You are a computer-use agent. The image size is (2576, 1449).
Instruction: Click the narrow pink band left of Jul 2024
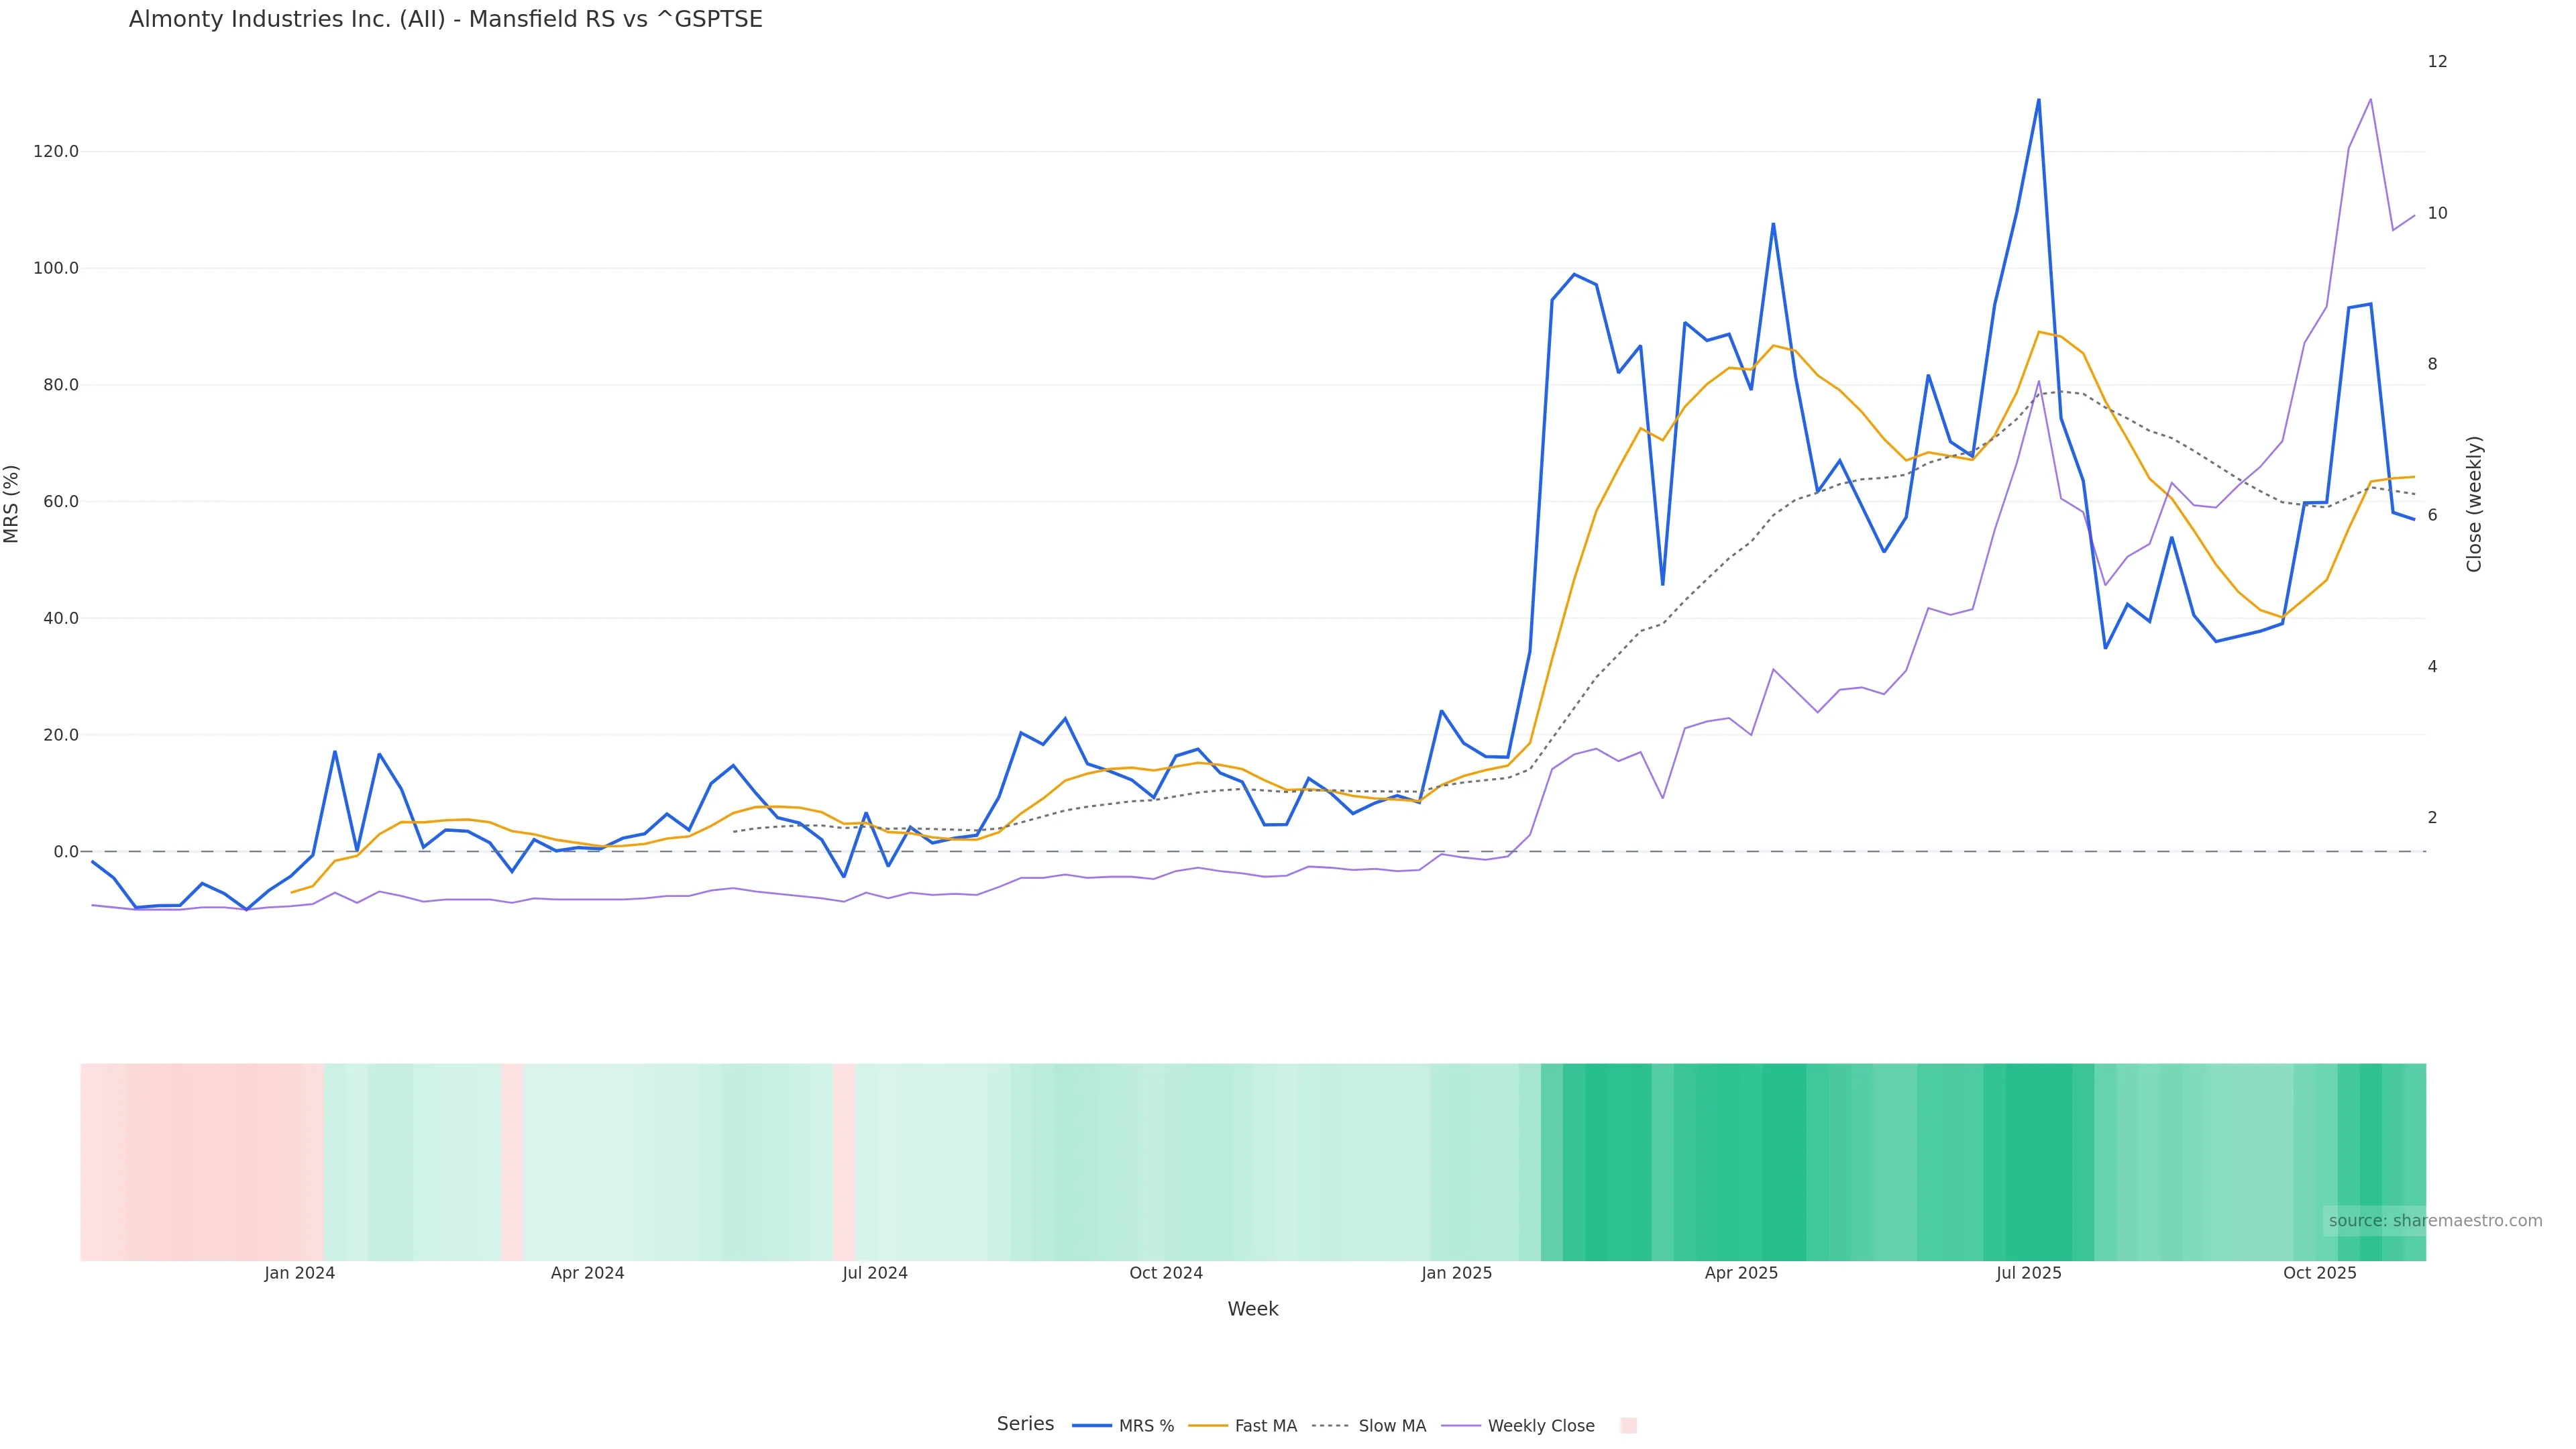point(844,1161)
